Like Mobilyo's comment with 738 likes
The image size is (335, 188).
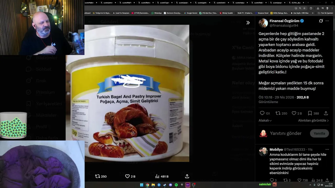tap(299, 180)
